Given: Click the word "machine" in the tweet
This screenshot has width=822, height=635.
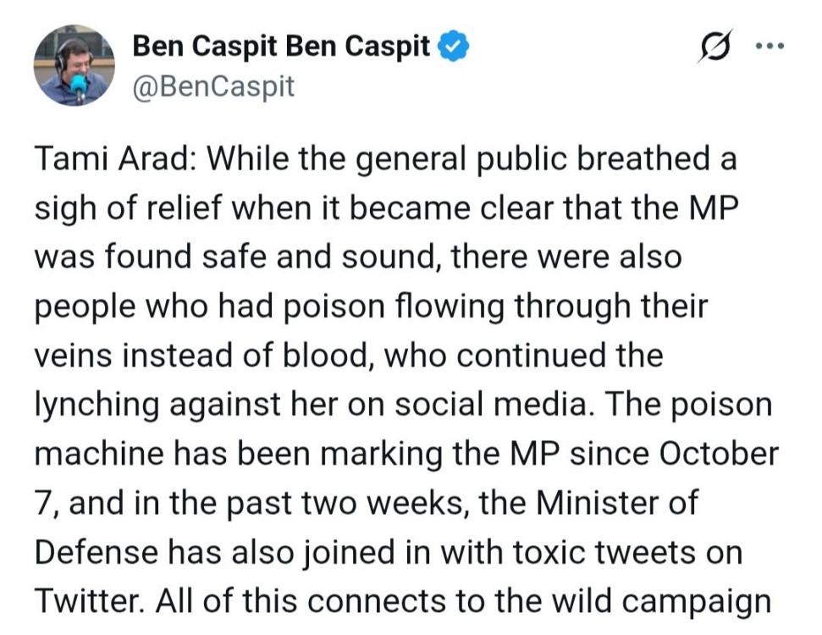Looking at the screenshot, I should [x=99, y=453].
